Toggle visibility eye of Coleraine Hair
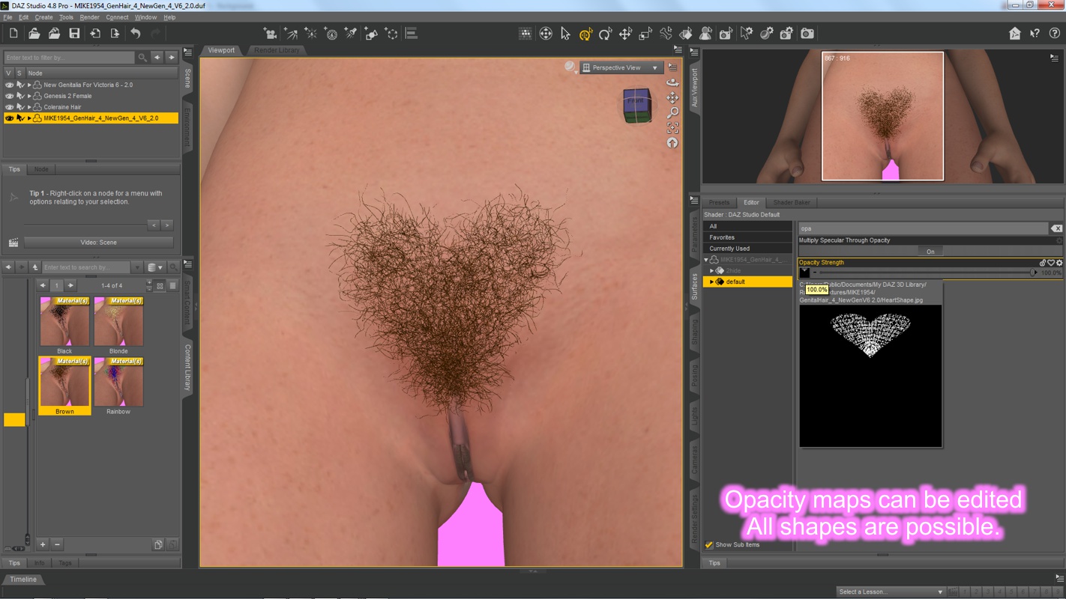 pyautogui.click(x=9, y=107)
